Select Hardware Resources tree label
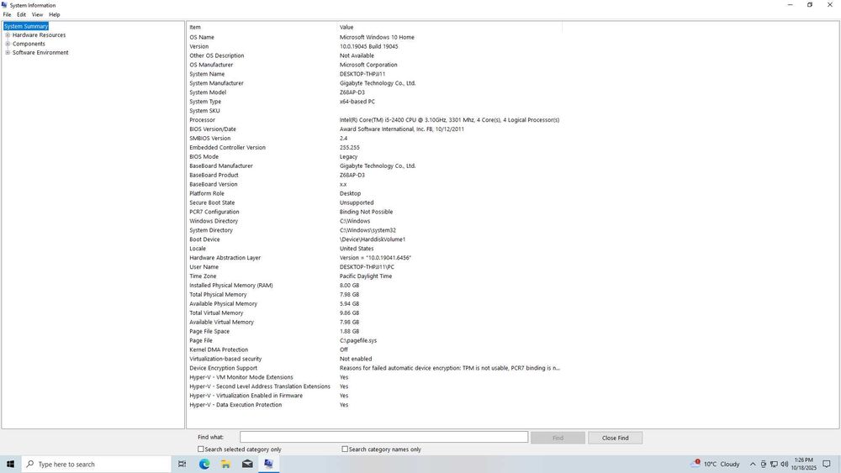Screen dimensions: 841x473 [x=40, y=34]
